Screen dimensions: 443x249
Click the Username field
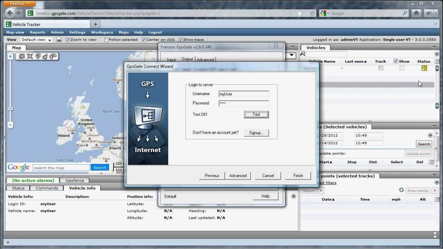(244, 94)
